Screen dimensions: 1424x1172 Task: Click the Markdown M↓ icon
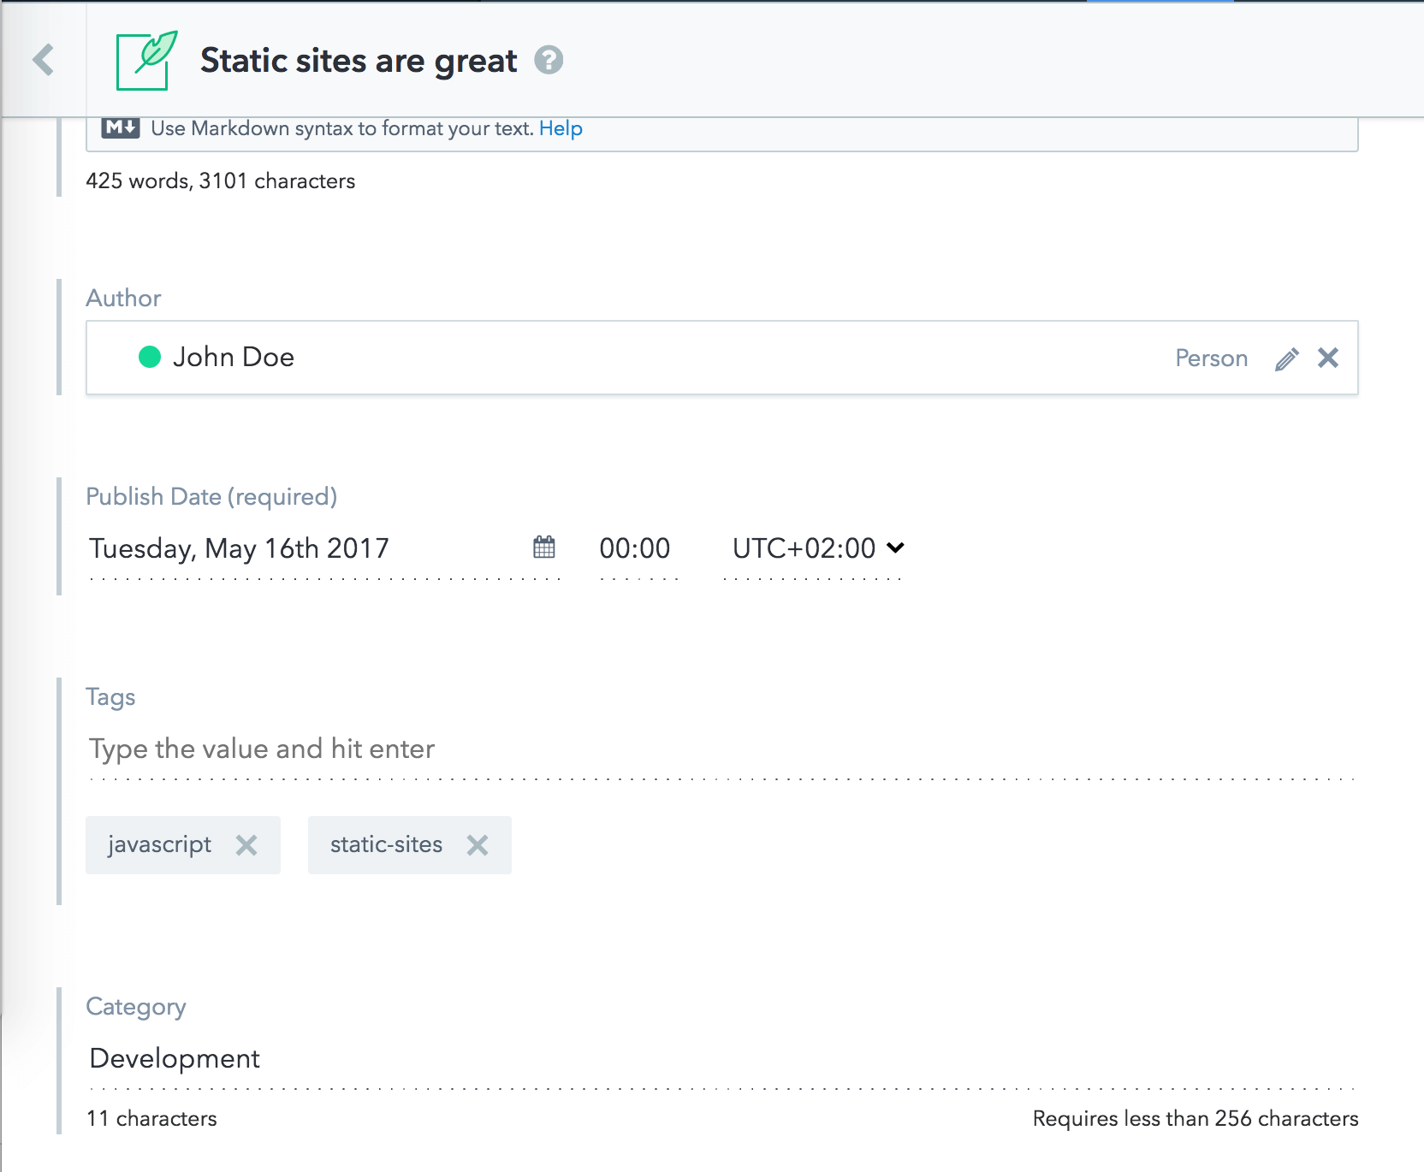pyautogui.click(x=120, y=128)
